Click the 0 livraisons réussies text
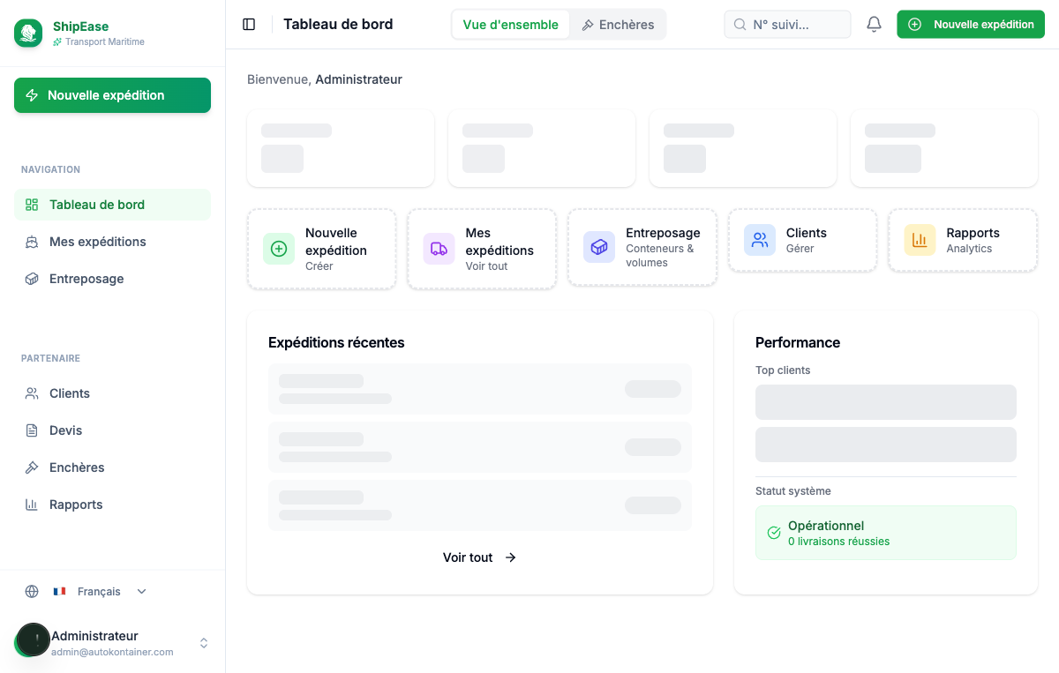 (838, 542)
